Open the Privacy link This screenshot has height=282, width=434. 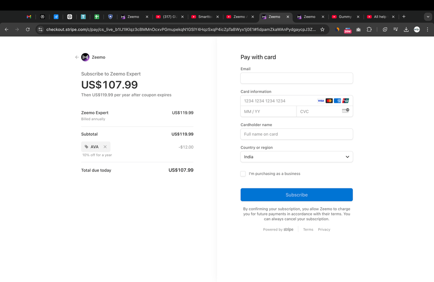pos(324,230)
